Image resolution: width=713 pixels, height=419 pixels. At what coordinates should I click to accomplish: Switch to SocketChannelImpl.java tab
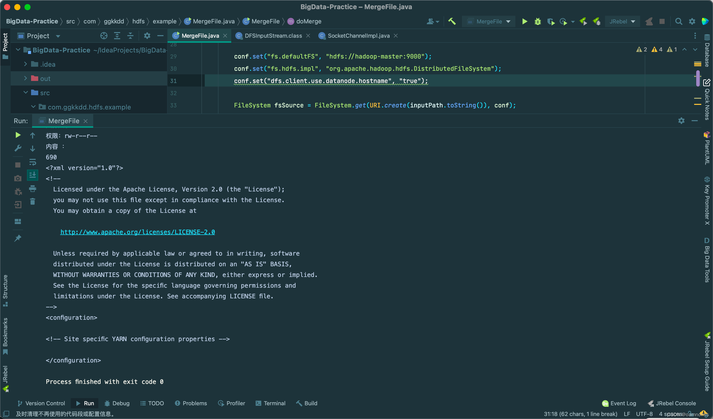click(359, 36)
